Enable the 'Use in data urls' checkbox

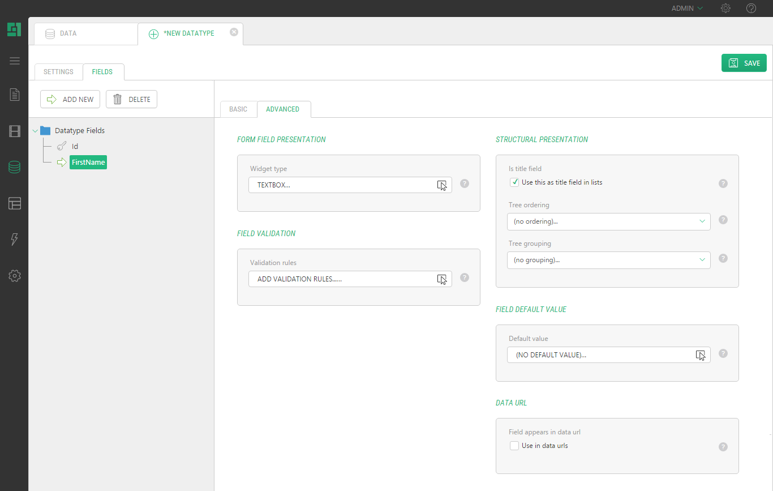(514, 446)
